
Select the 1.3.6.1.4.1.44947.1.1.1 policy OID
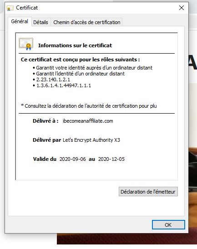(x=64, y=85)
